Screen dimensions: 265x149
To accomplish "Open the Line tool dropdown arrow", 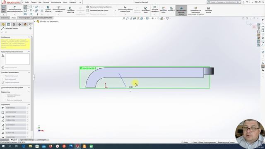I will 28,7.
